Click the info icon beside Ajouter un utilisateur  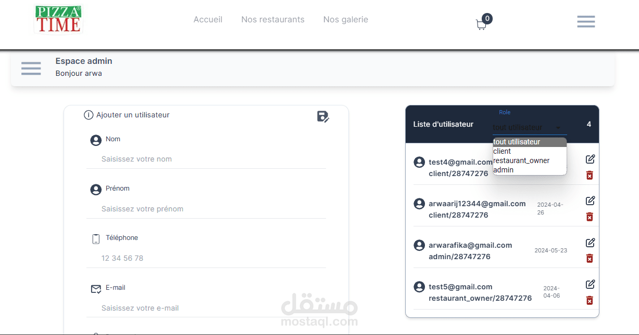pyautogui.click(x=89, y=115)
